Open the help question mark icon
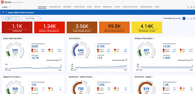This screenshot has width=195, height=94. (191, 7)
